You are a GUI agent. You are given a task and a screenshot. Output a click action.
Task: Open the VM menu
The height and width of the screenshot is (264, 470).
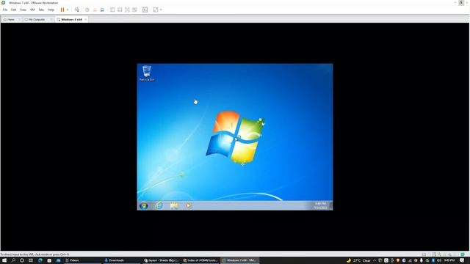[32, 10]
